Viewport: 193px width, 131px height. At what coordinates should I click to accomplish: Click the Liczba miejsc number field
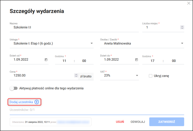161,28
